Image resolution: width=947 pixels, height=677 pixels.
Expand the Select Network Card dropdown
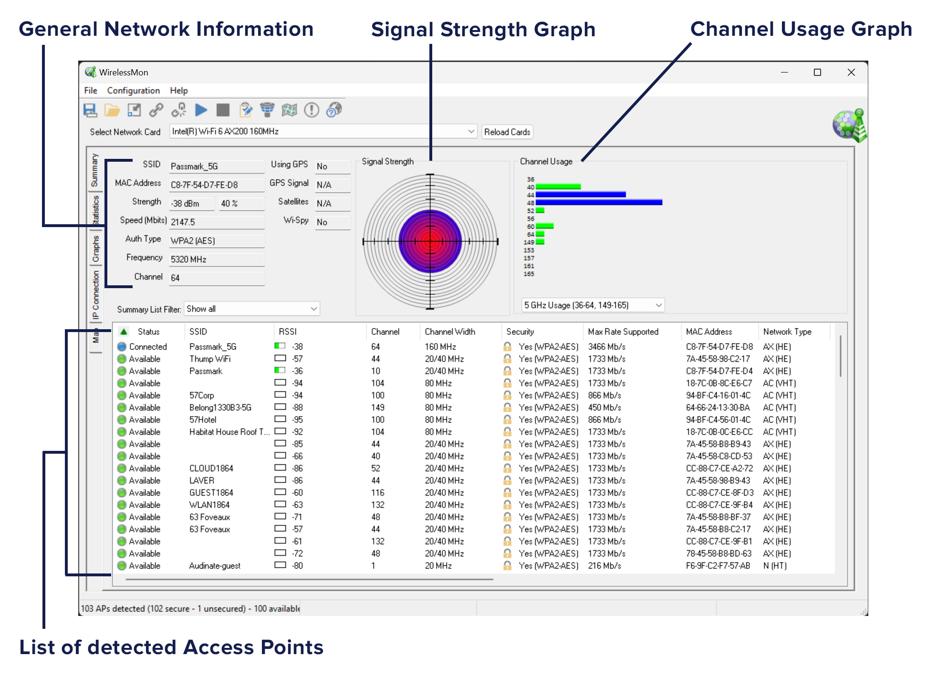point(470,131)
